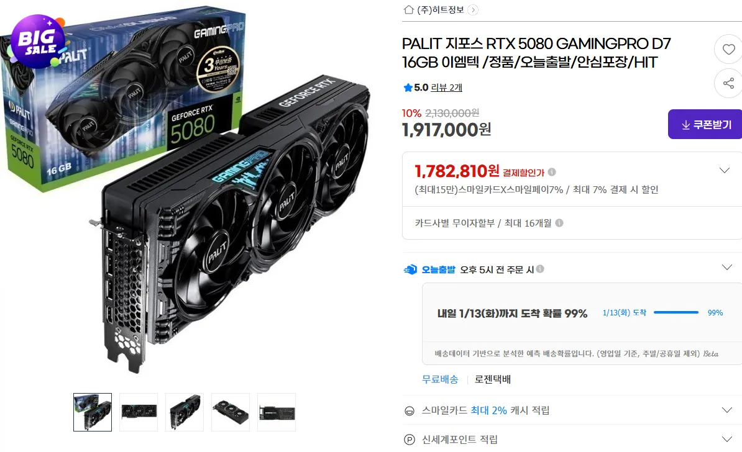Select the first product thumbnail with box
Screen dimensions: 742x452
(x=93, y=412)
